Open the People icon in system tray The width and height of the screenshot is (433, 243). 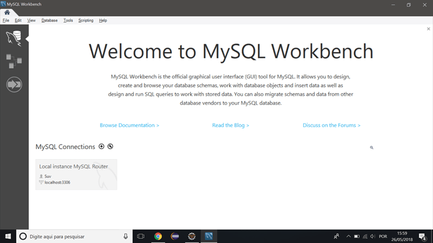tap(336, 236)
